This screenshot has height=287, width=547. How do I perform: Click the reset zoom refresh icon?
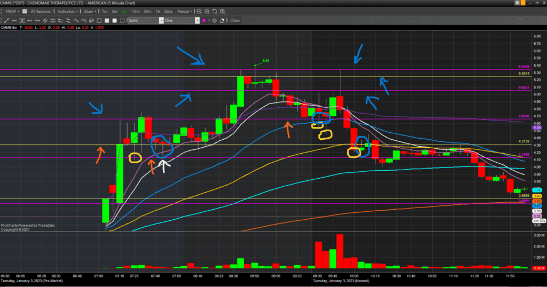(x=214, y=11)
